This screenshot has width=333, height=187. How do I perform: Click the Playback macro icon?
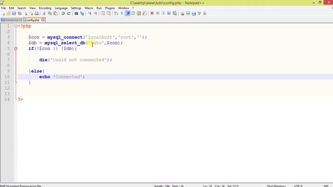point(163,14)
